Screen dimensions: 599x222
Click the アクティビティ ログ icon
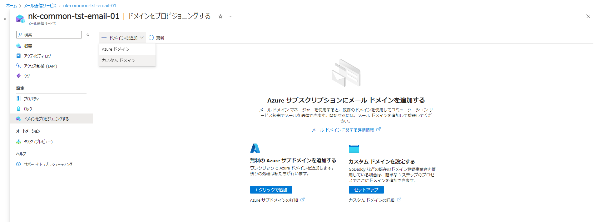click(19, 56)
